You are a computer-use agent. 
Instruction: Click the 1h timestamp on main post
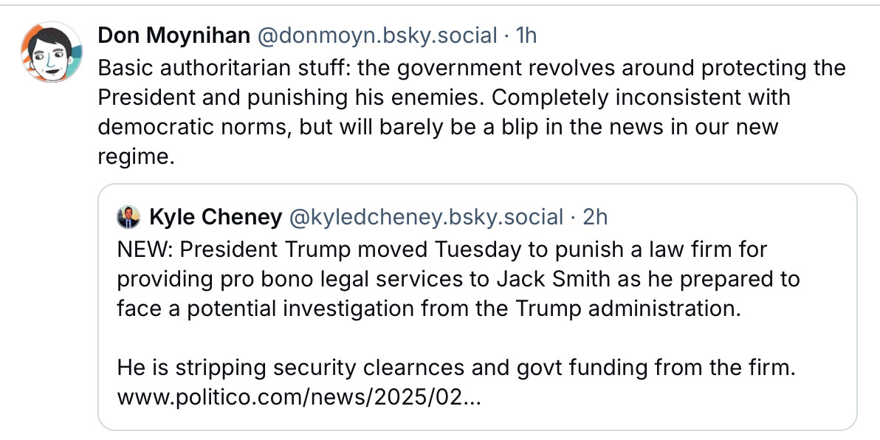(x=525, y=35)
